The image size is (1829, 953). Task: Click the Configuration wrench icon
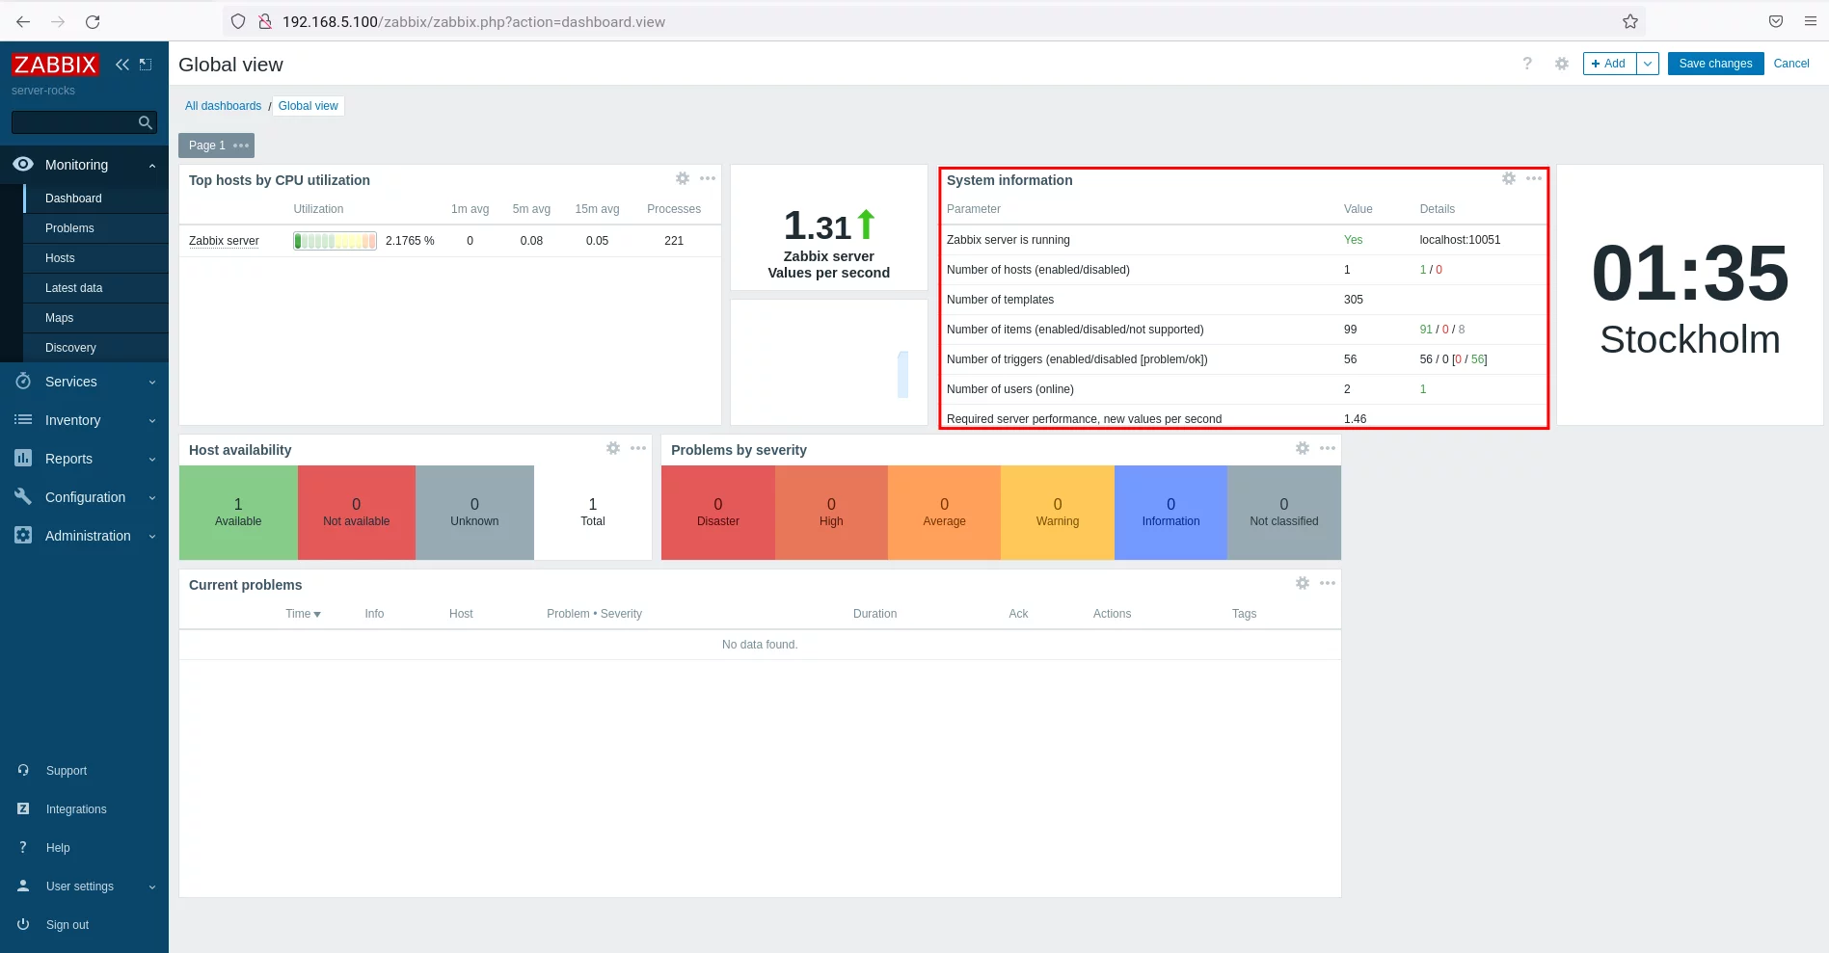[x=23, y=496]
